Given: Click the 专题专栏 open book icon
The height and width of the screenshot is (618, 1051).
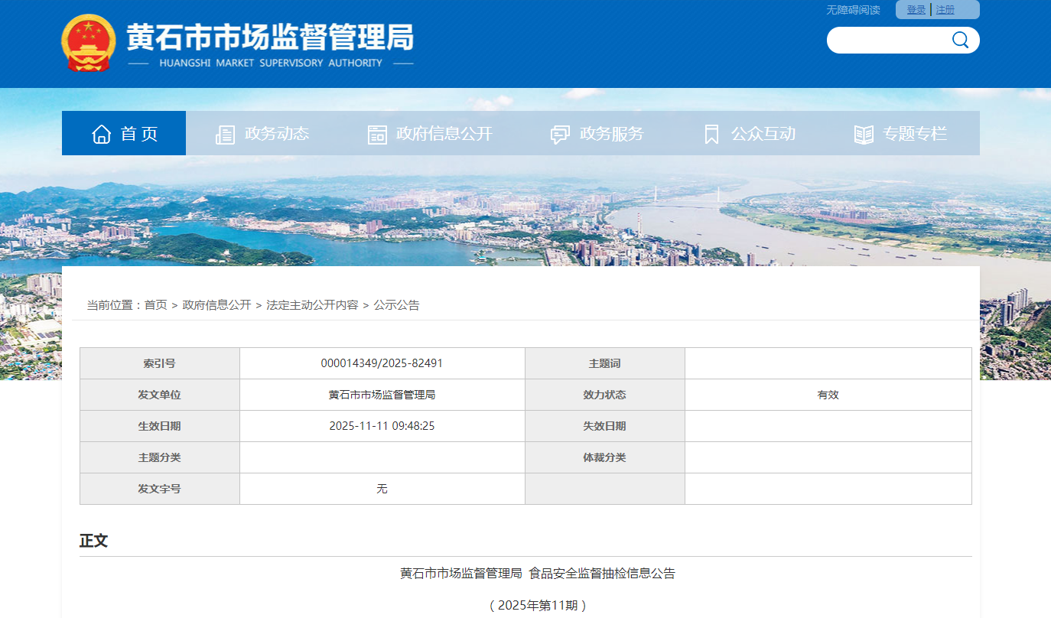Looking at the screenshot, I should (864, 135).
